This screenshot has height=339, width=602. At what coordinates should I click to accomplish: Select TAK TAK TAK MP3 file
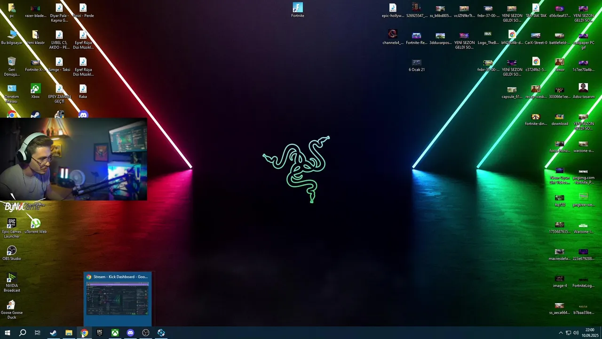(x=536, y=10)
